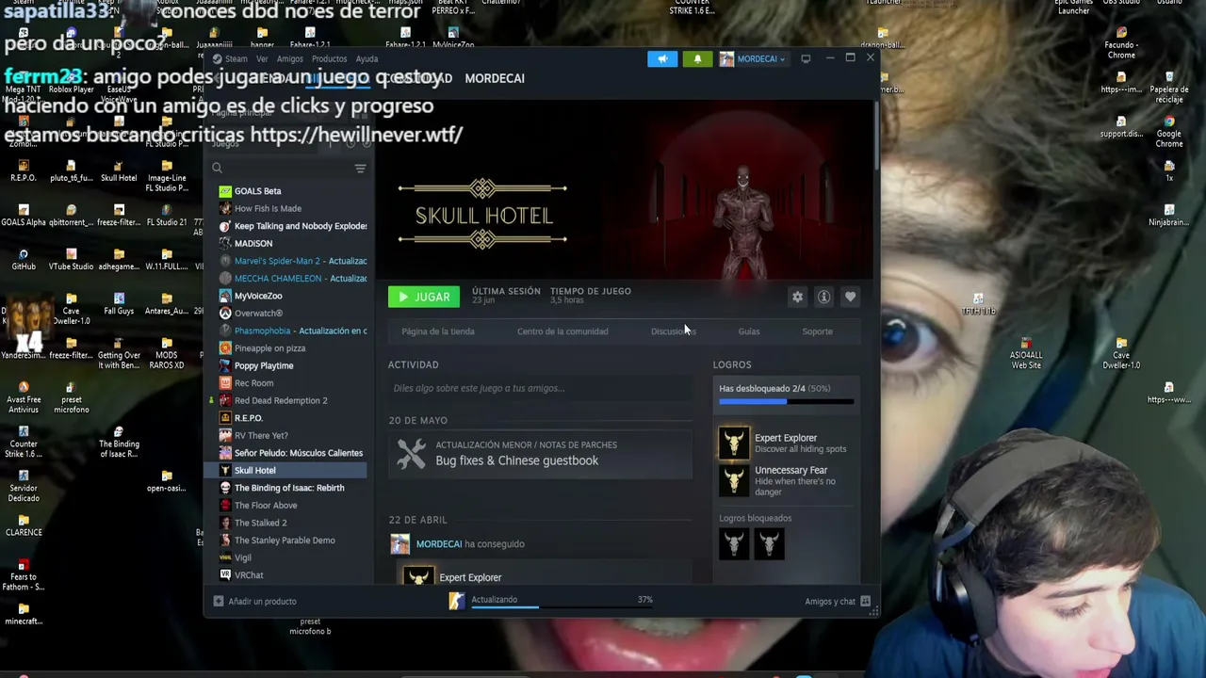Screen dimensions: 1206x678
Task: Go to the MORDECAI profile tab
Action: click(x=495, y=78)
